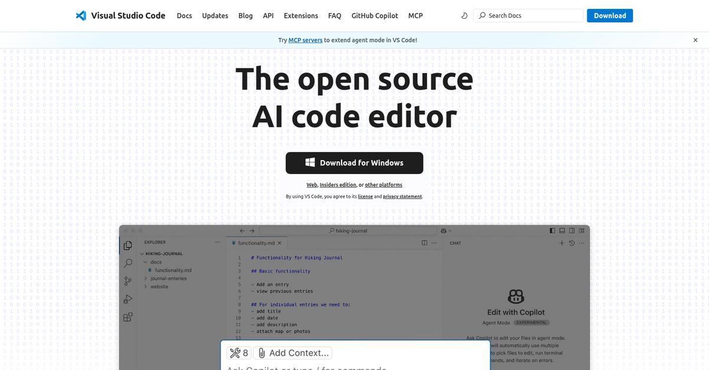Open the Source Control icon in activity bar
The height and width of the screenshot is (370, 709).
(128, 281)
